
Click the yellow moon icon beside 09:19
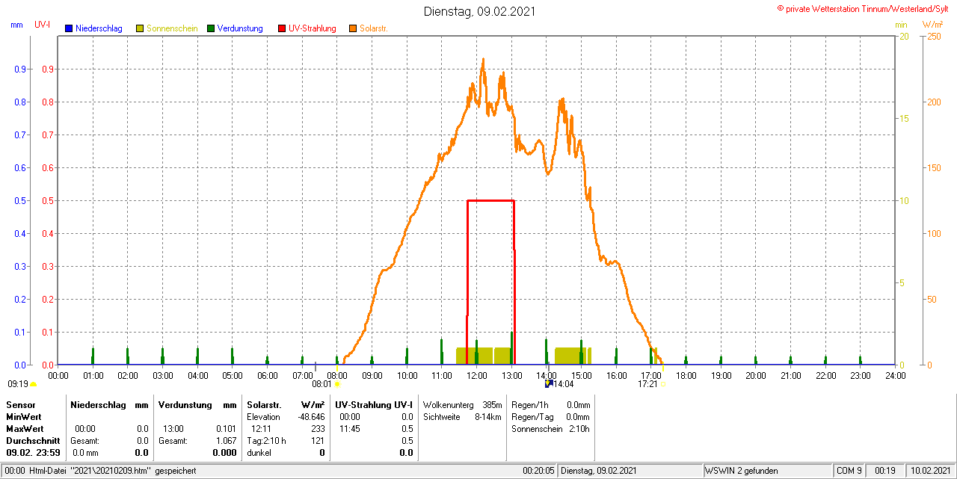(x=33, y=384)
